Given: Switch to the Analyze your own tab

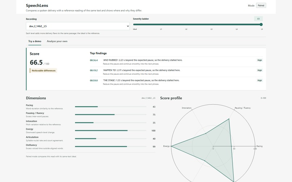Looking at the screenshot, I should 57,41.
